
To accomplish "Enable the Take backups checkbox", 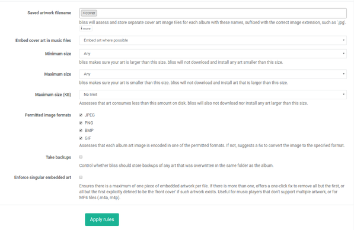I will point(81,157).
